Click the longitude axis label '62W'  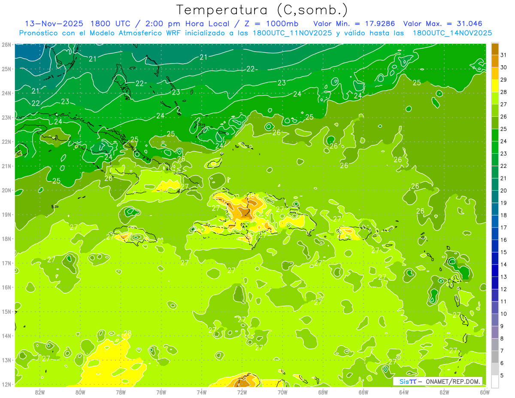(444, 392)
